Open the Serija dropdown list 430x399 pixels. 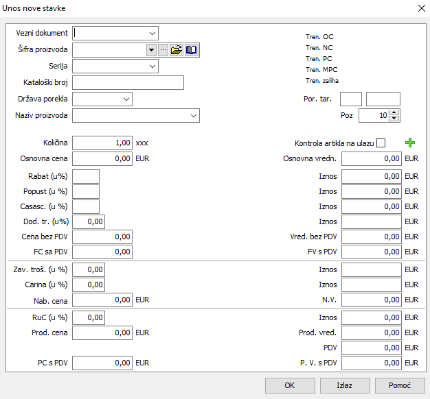(x=152, y=66)
